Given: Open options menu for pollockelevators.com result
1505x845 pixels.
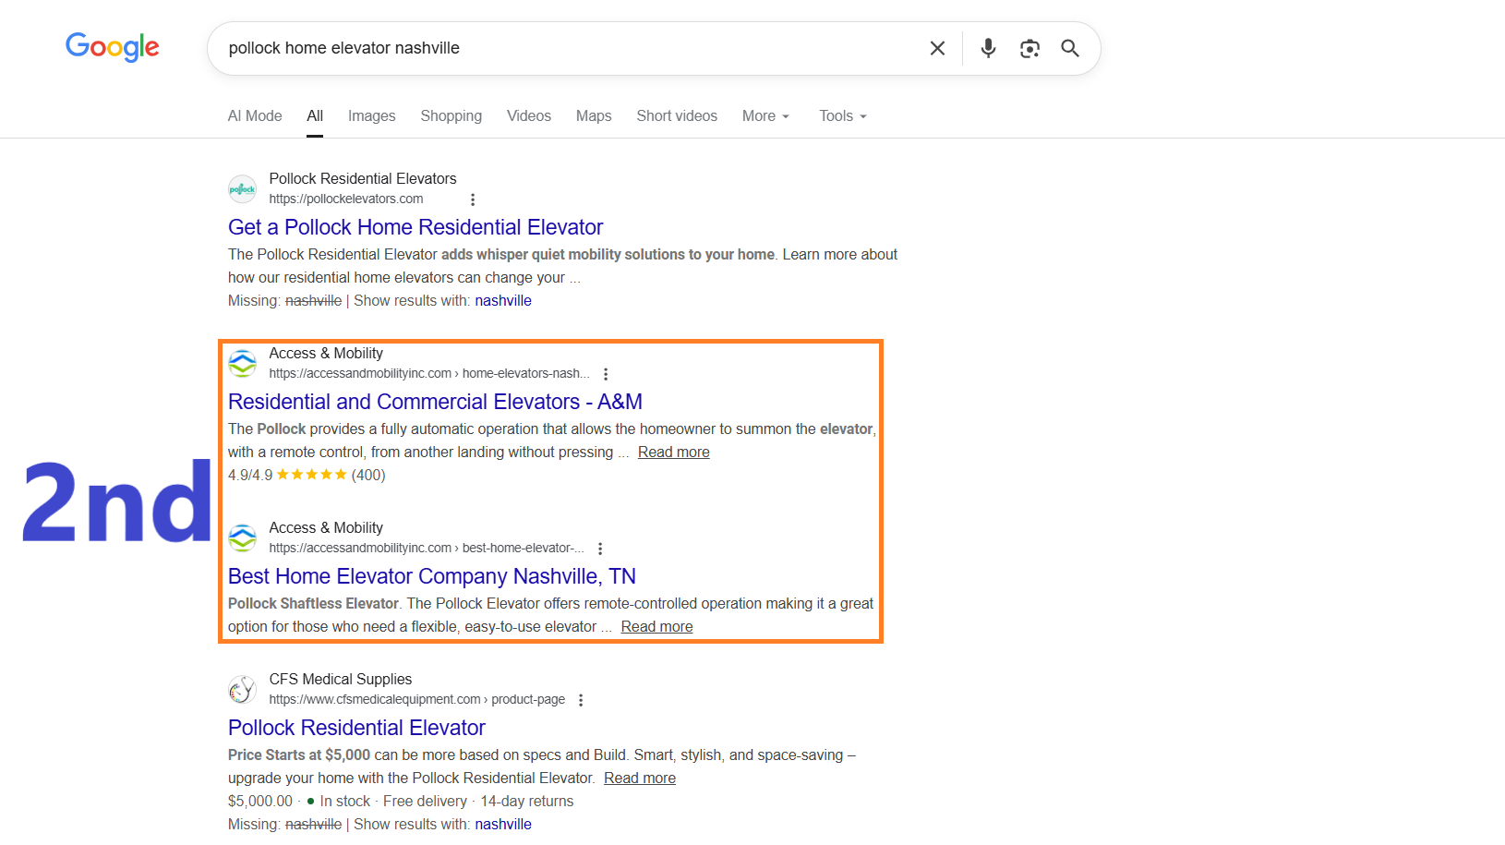Looking at the screenshot, I should pyautogui.click(x=473, y=199).
